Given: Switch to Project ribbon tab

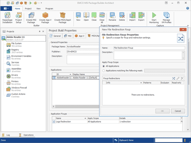Looking at the screenshot, I should pyautogui.click(x=28, y=9).
